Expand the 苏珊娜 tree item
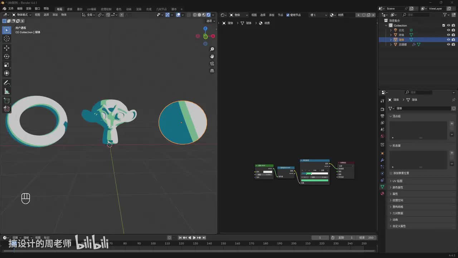This screenshot has width=458, height=258. (391, 44)
